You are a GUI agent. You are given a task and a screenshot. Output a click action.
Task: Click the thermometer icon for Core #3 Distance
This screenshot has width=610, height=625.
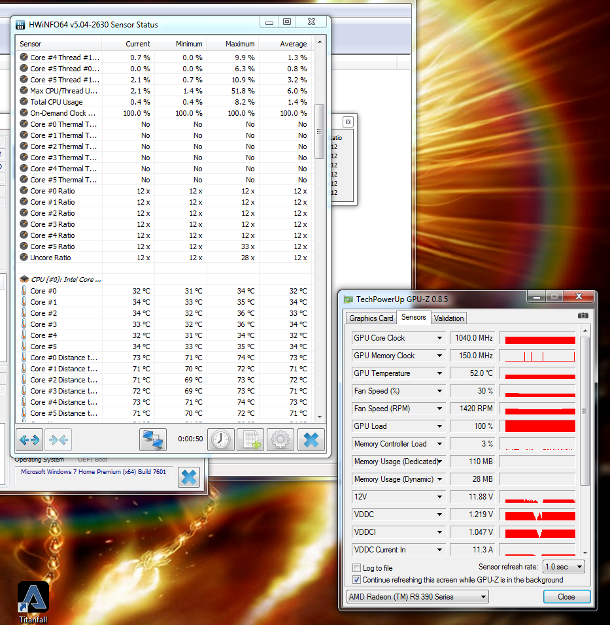coord(24,391)
